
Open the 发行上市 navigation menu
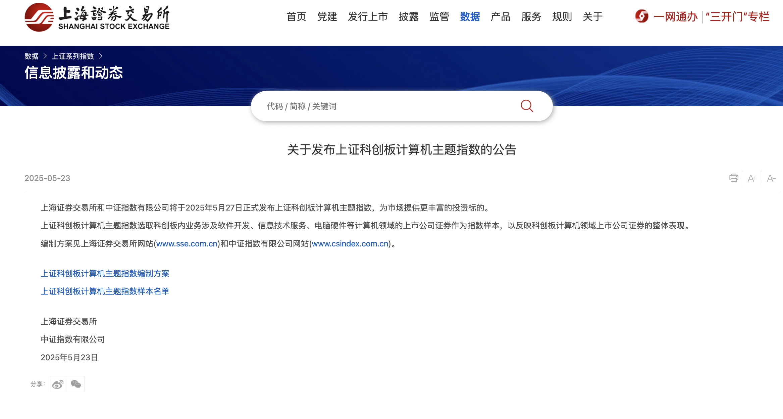pos(368,16)
